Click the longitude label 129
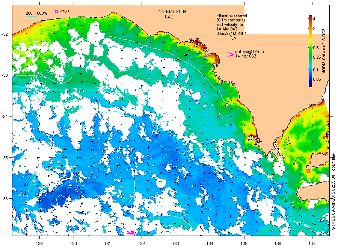This screenshot has width=338, height=248. pos(39,243)
